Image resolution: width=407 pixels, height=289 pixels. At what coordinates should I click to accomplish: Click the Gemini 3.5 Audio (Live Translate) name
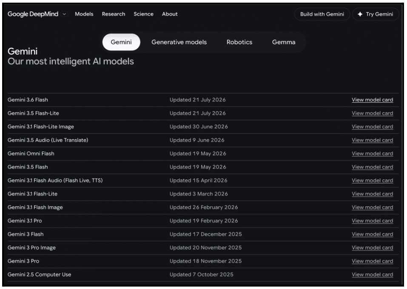point(48,140)
